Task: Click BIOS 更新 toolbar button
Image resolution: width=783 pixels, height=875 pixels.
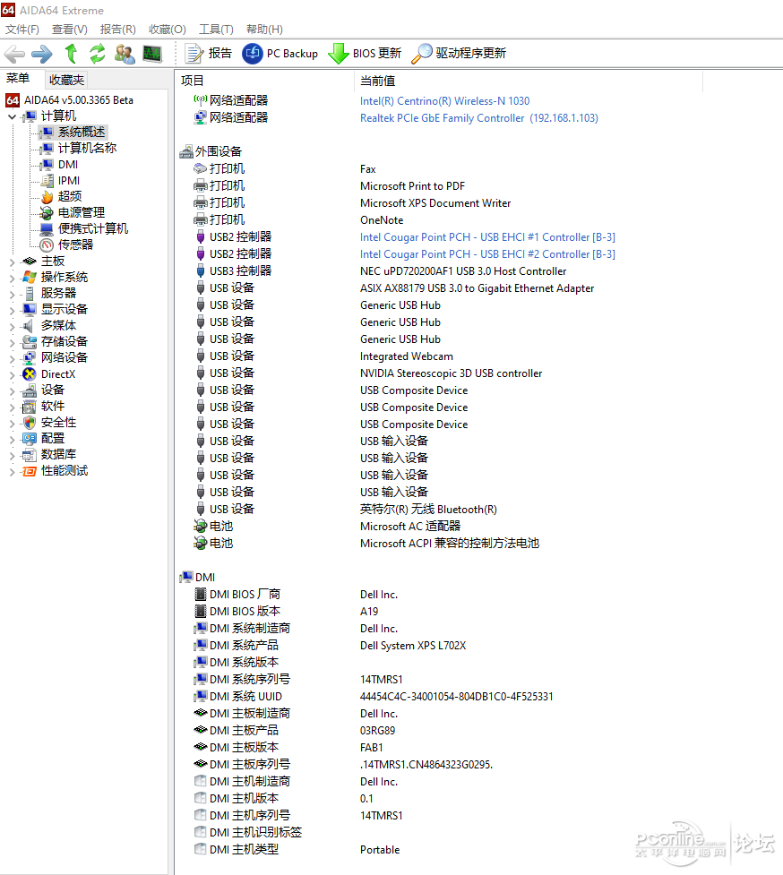Action: 365,54
